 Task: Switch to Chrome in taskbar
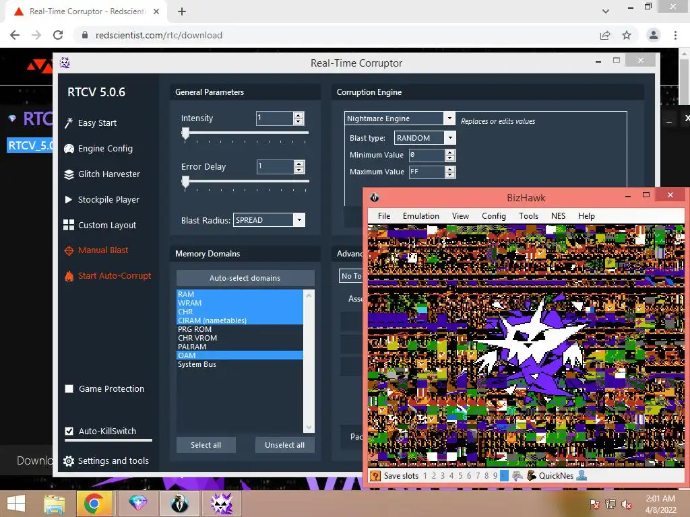(x=94, y=504)
